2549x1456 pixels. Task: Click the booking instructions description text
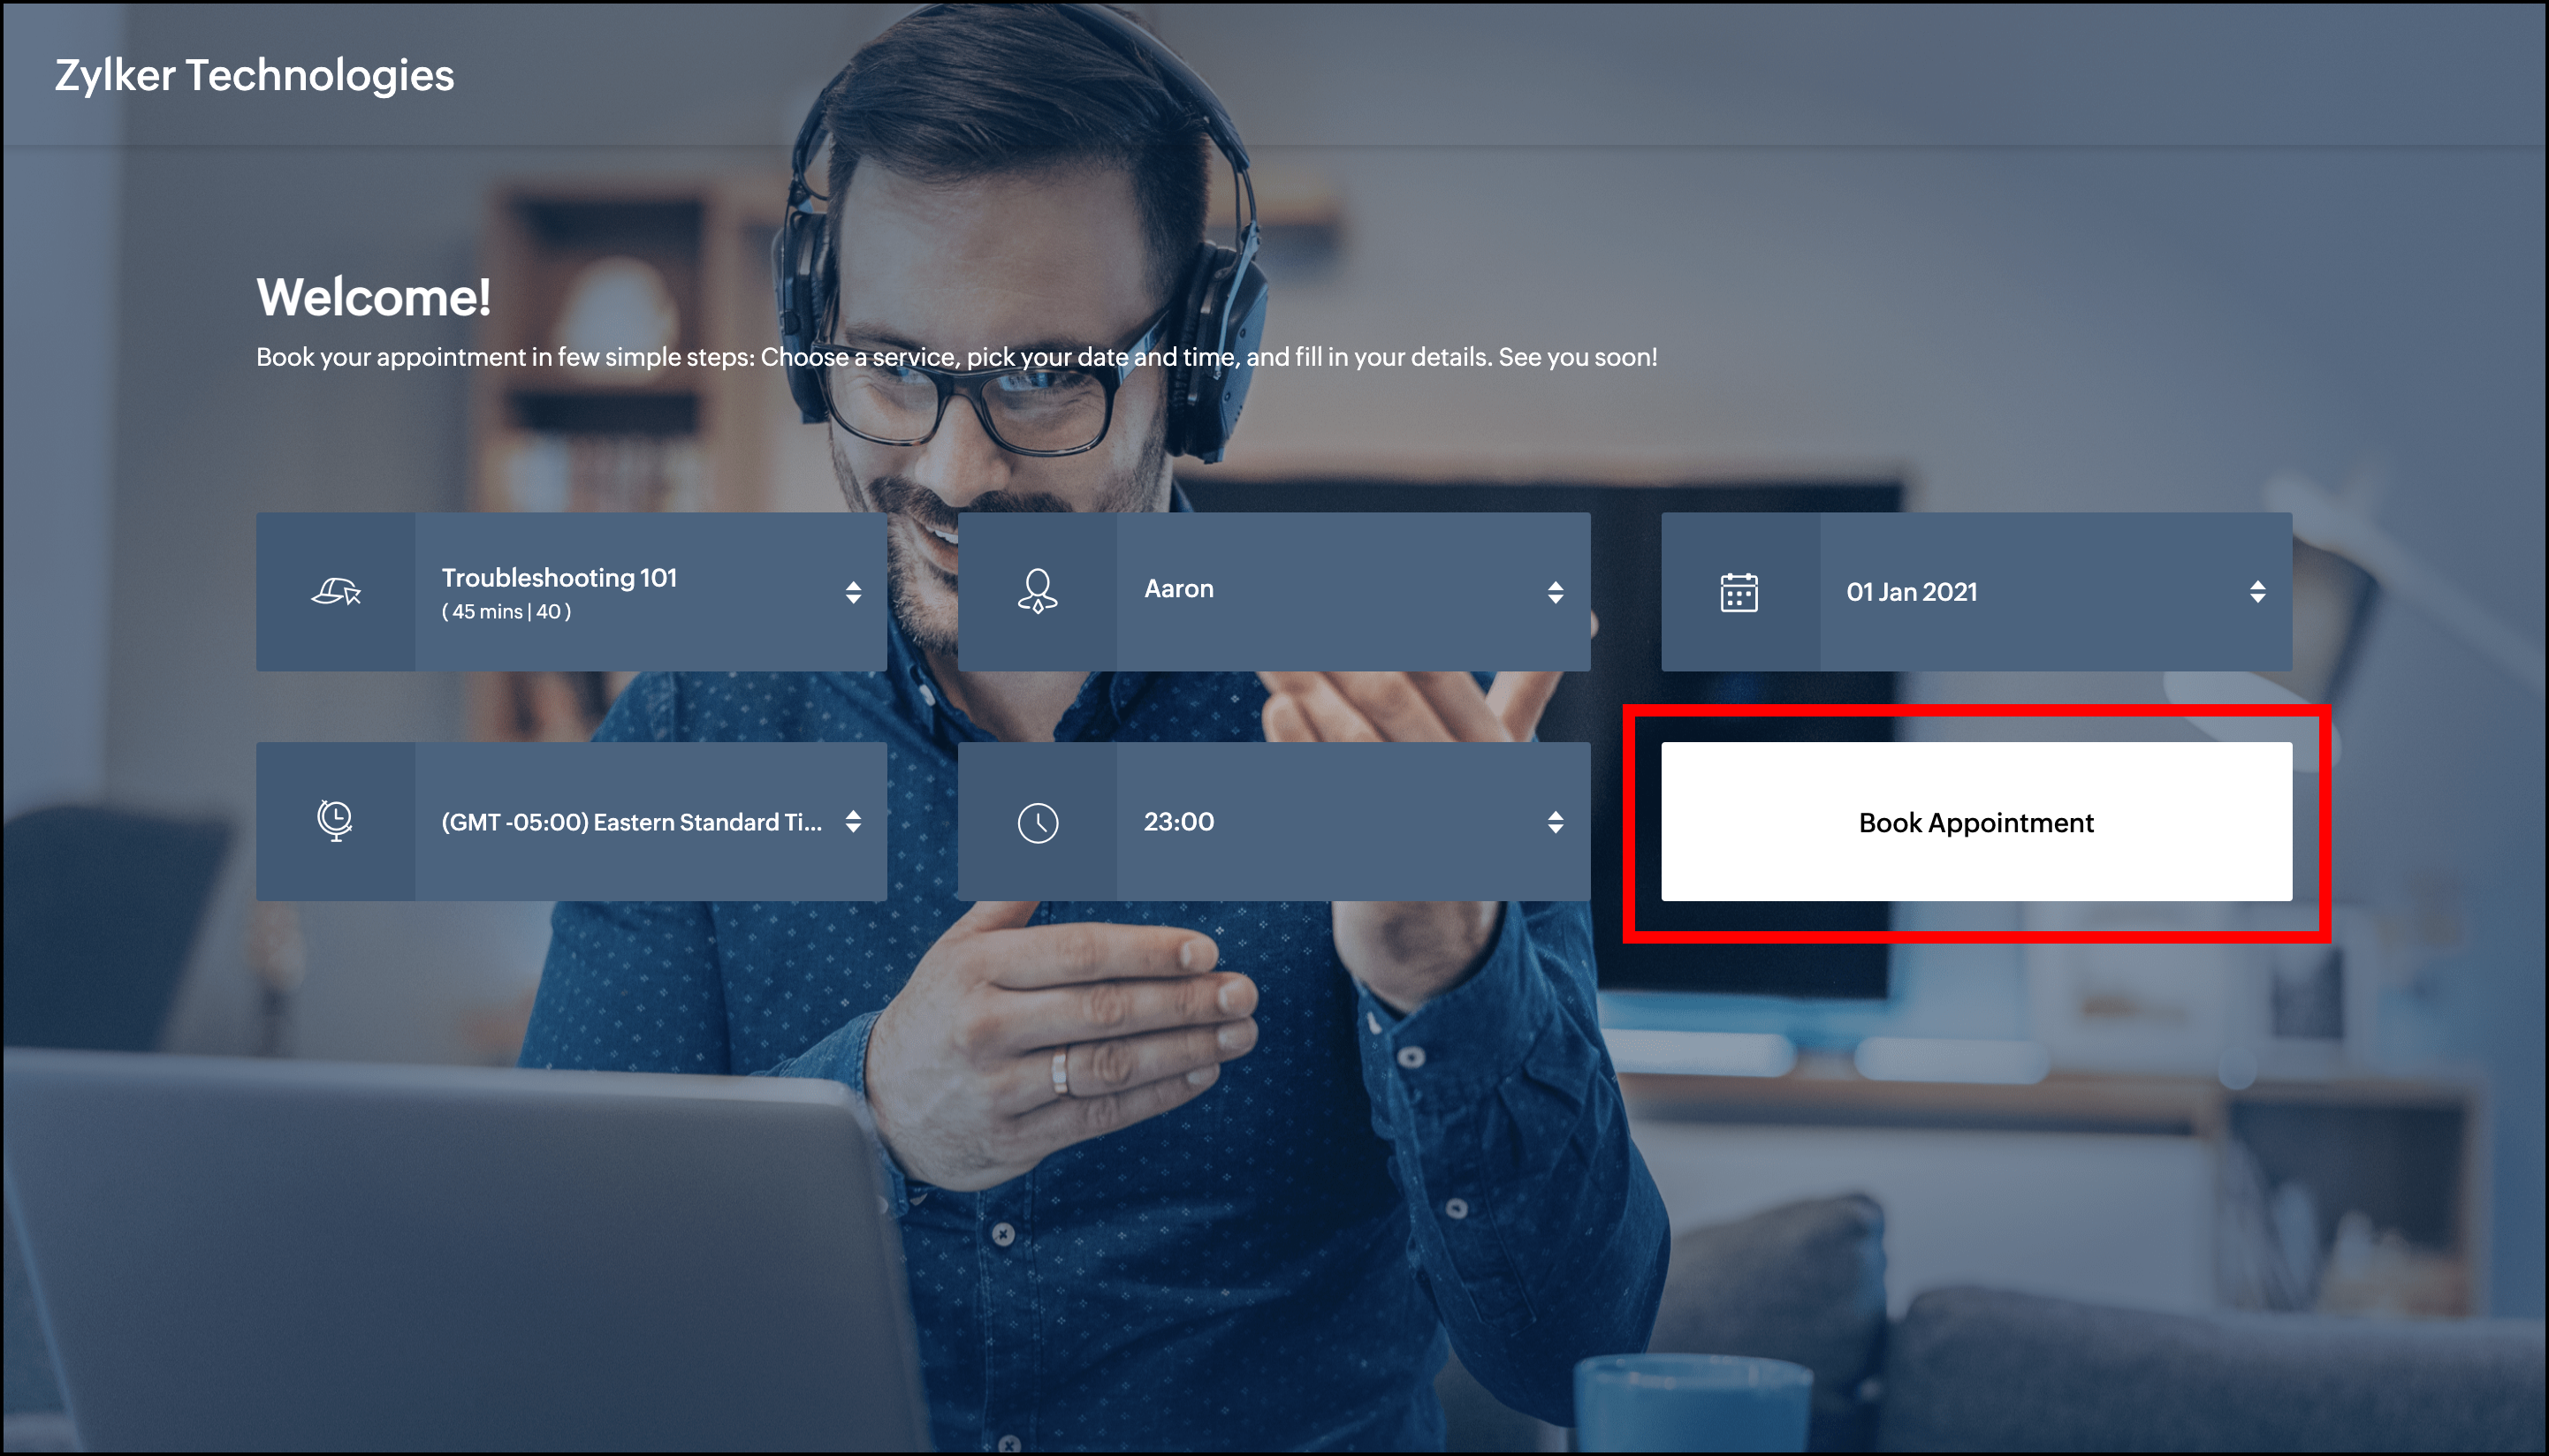(x=955, y=357)
